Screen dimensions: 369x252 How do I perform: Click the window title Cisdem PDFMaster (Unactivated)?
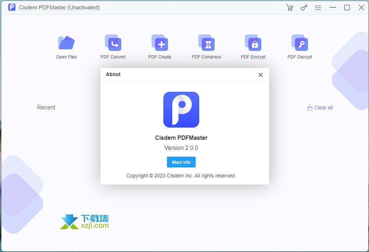point(59,8)
